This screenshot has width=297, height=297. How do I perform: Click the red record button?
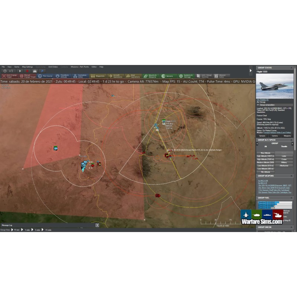coord(27,71)
